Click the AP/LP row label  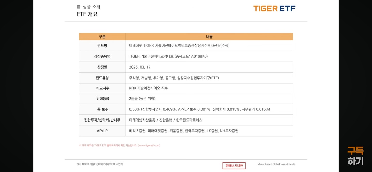pyautogui.click(x=102, y=131)
